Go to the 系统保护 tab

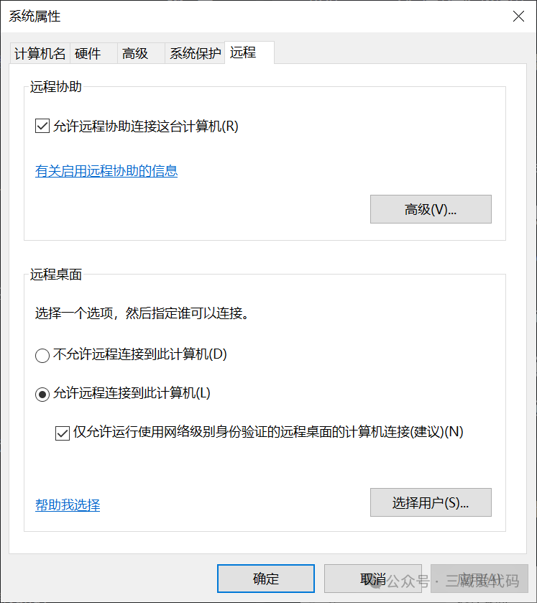tap(195, 53)
